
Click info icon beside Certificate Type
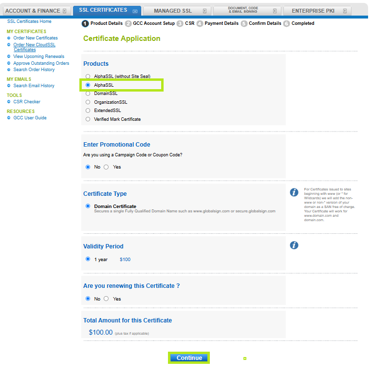coord(294,192)
